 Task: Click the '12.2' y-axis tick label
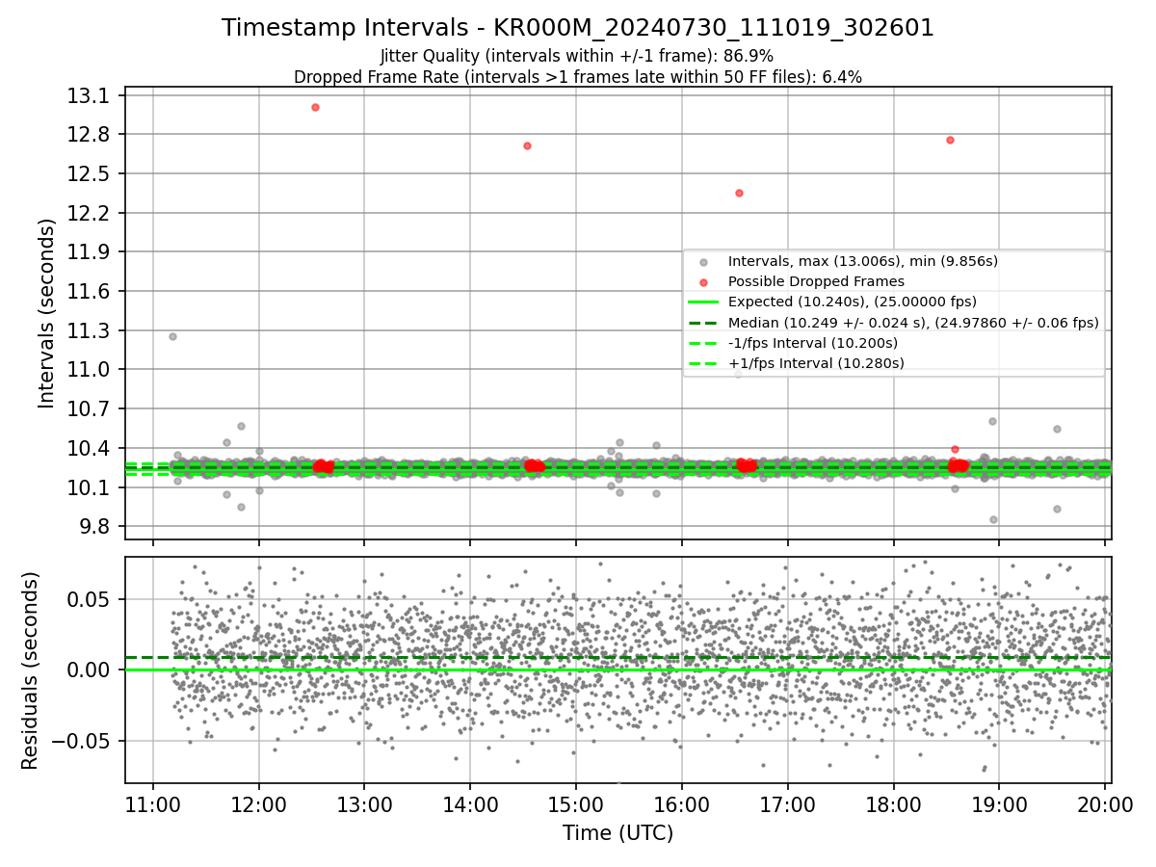pyautogui.click(x=91, y=213)
